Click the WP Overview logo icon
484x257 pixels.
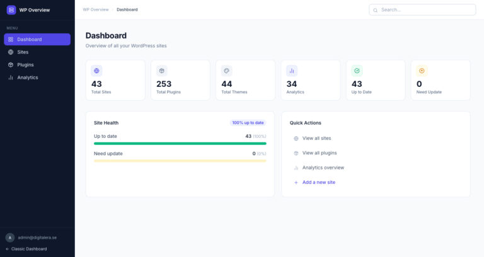pyautogui.click(x=11, y=9)
